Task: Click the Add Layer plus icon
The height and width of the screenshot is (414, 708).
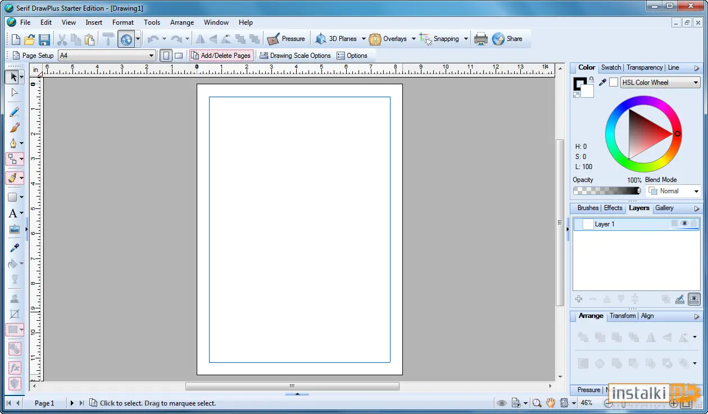Action: tap(579, 299)
